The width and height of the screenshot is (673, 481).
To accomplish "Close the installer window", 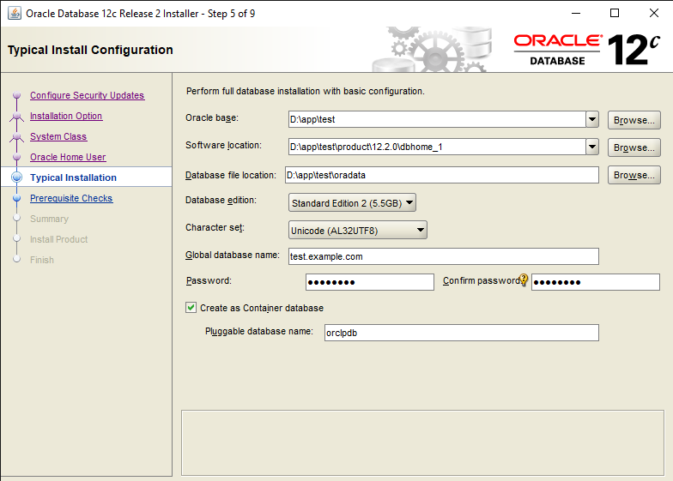I will (654, 14).
